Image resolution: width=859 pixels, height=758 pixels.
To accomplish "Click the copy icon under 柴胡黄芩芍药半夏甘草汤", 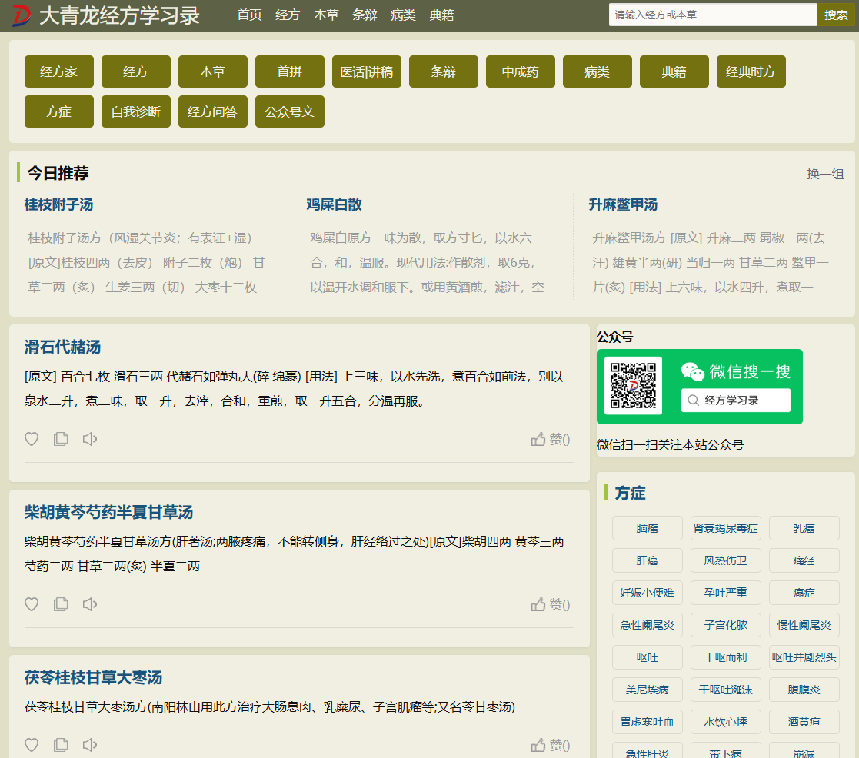I will tap(61, 604).
